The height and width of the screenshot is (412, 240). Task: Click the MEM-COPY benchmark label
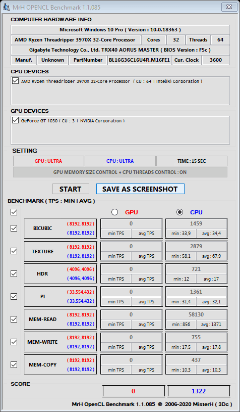(x=43, y=364)
